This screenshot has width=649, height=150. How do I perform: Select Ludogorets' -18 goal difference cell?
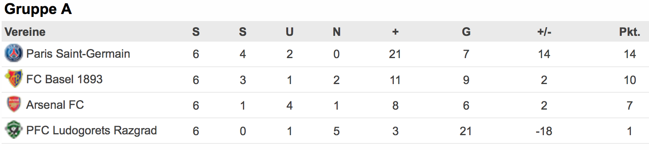tap(544, 131)
